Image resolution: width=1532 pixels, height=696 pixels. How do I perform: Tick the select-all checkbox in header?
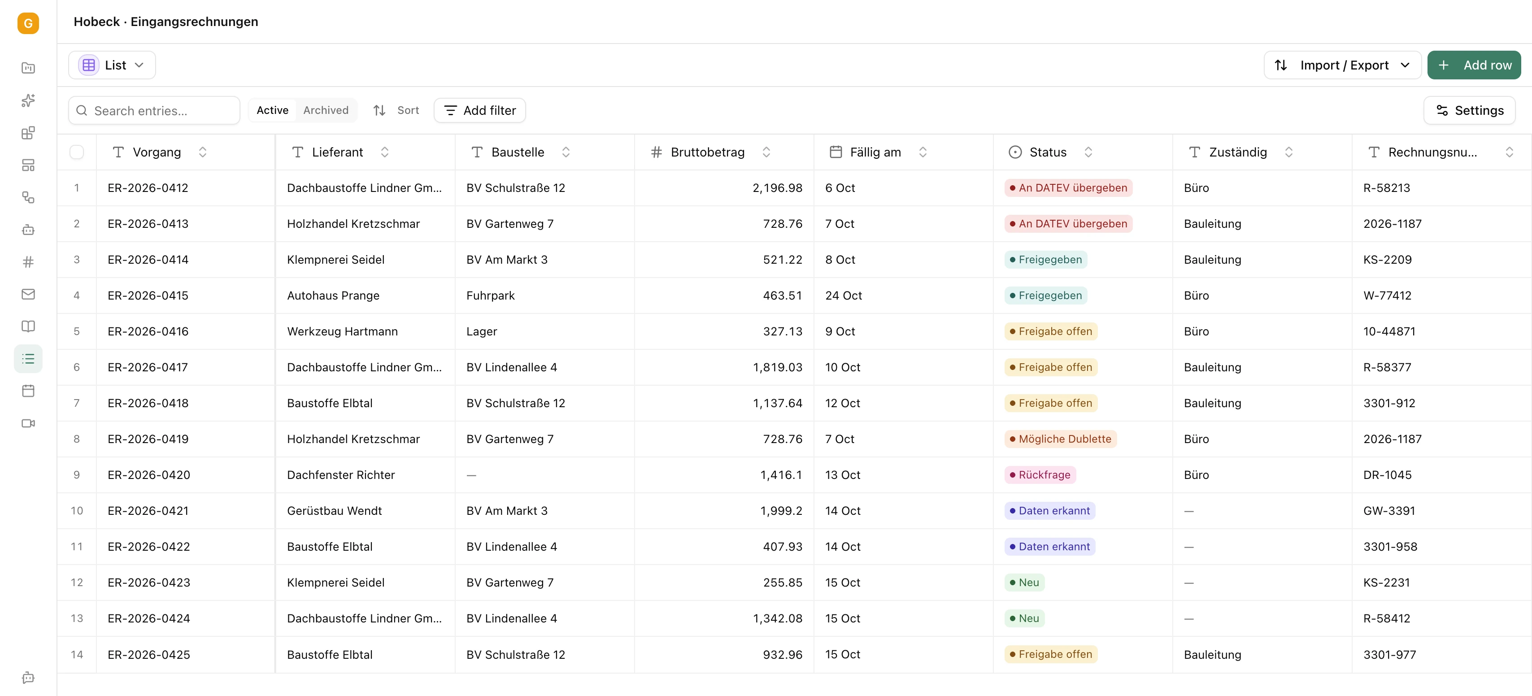[x=77, y=152]
